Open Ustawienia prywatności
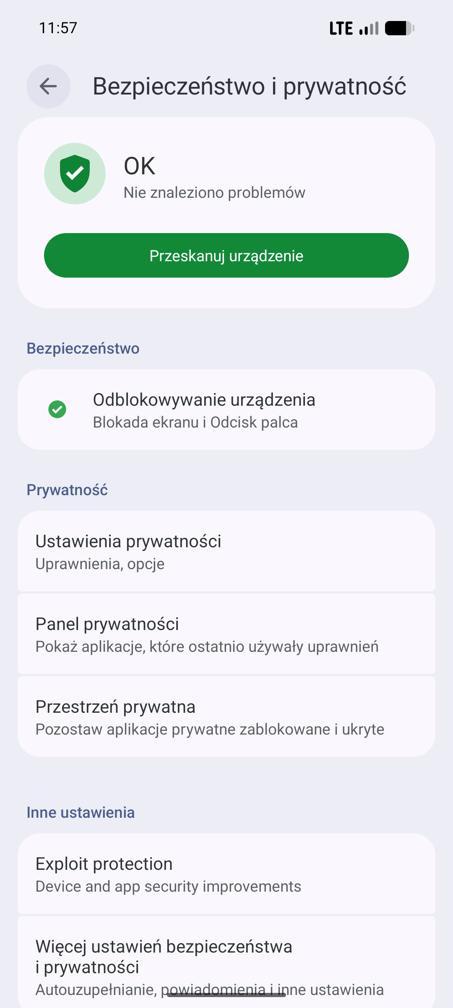453x1008 pixels. coord(226,551)
